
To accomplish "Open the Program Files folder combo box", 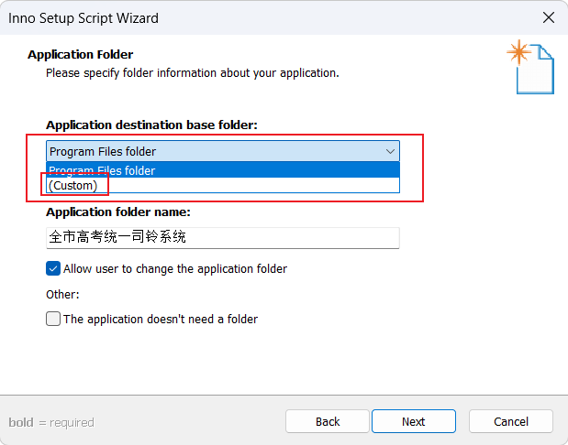I will coord(223,151).
